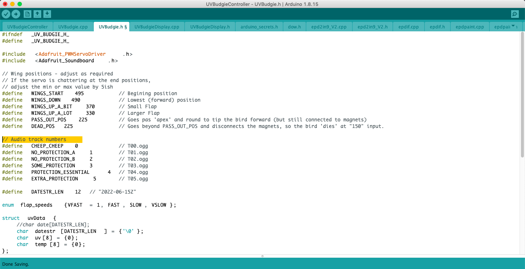Switch to the UVBudgie.cpp tab
The height and width of the screenshot is (269, 525).
(73, 27)
